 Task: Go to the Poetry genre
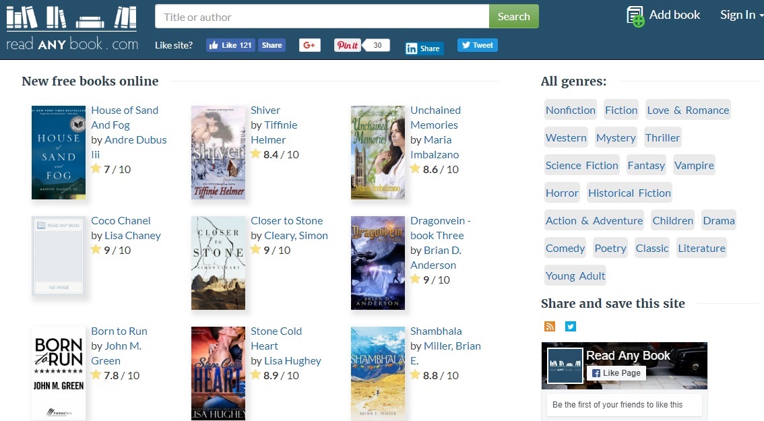click(610, 249)
